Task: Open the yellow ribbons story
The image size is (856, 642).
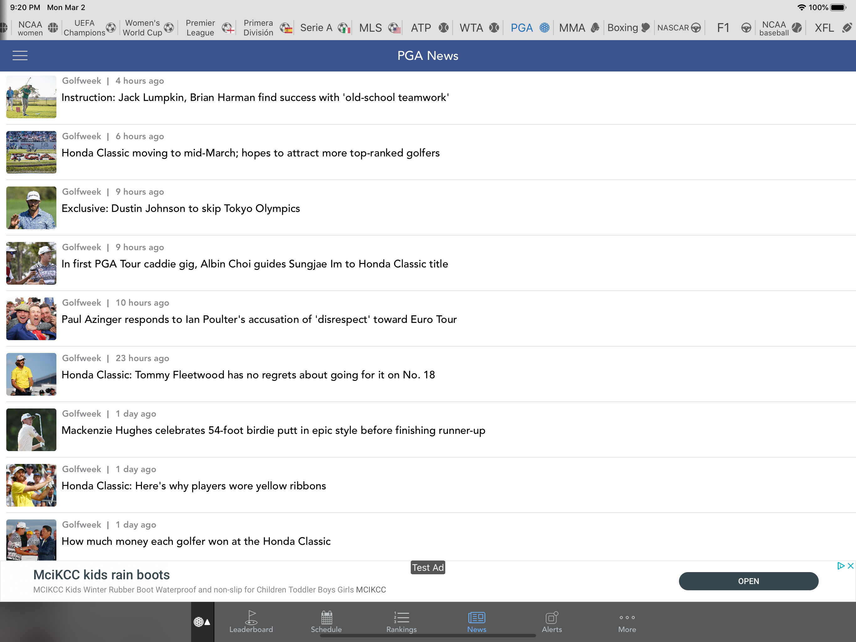Action: (x=194, y=486)
